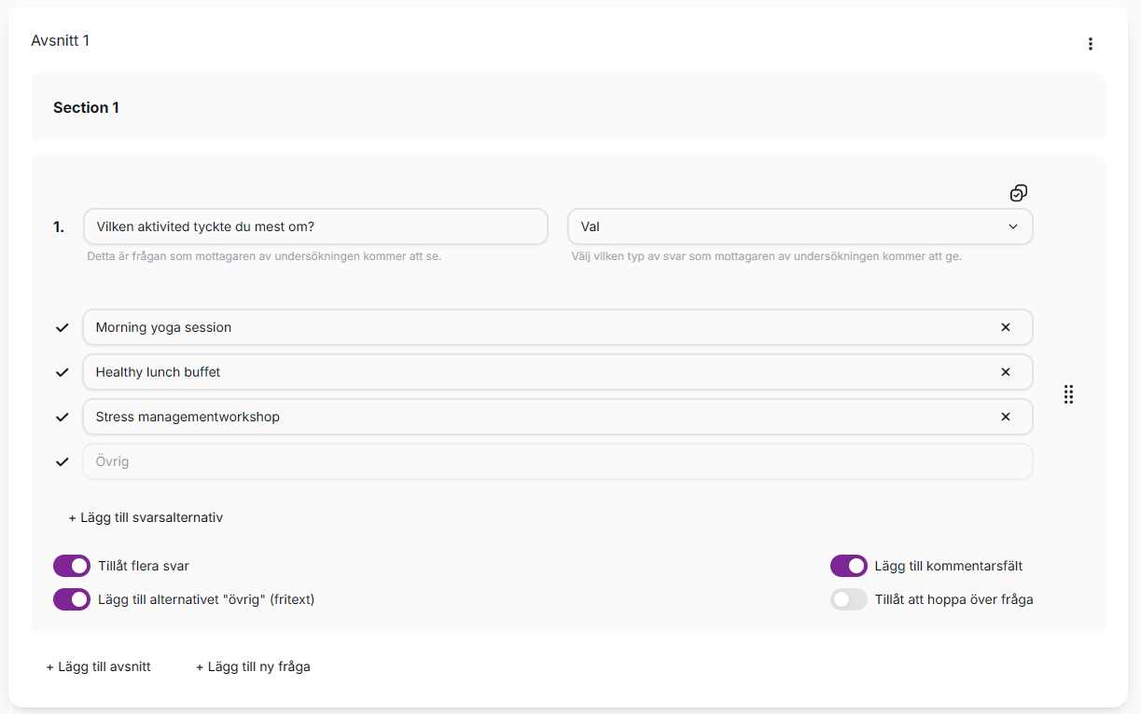Screen dimensions: 1141x714
Task: Click the checkmark beside Healthy lunch buffet
Action: pyautogui.click(x=63, y=372)
